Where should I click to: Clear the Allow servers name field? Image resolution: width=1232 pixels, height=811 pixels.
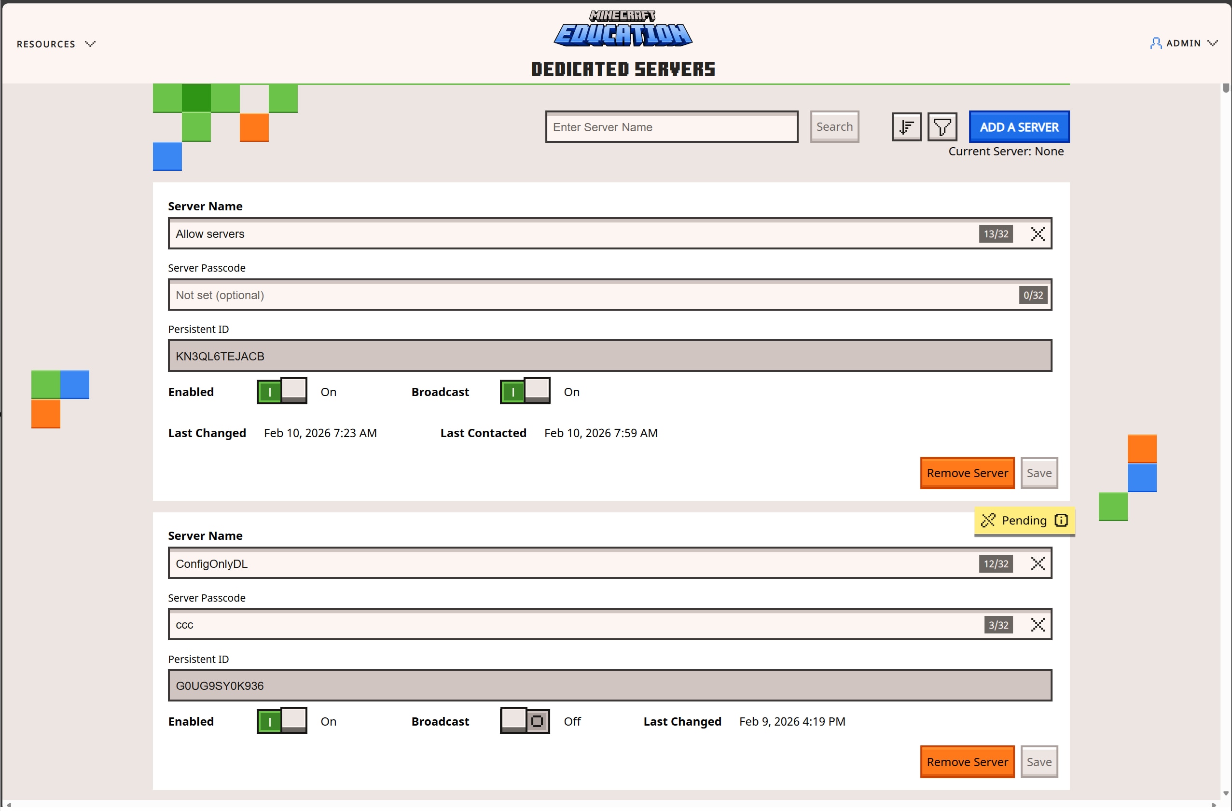pos(1038,234)
